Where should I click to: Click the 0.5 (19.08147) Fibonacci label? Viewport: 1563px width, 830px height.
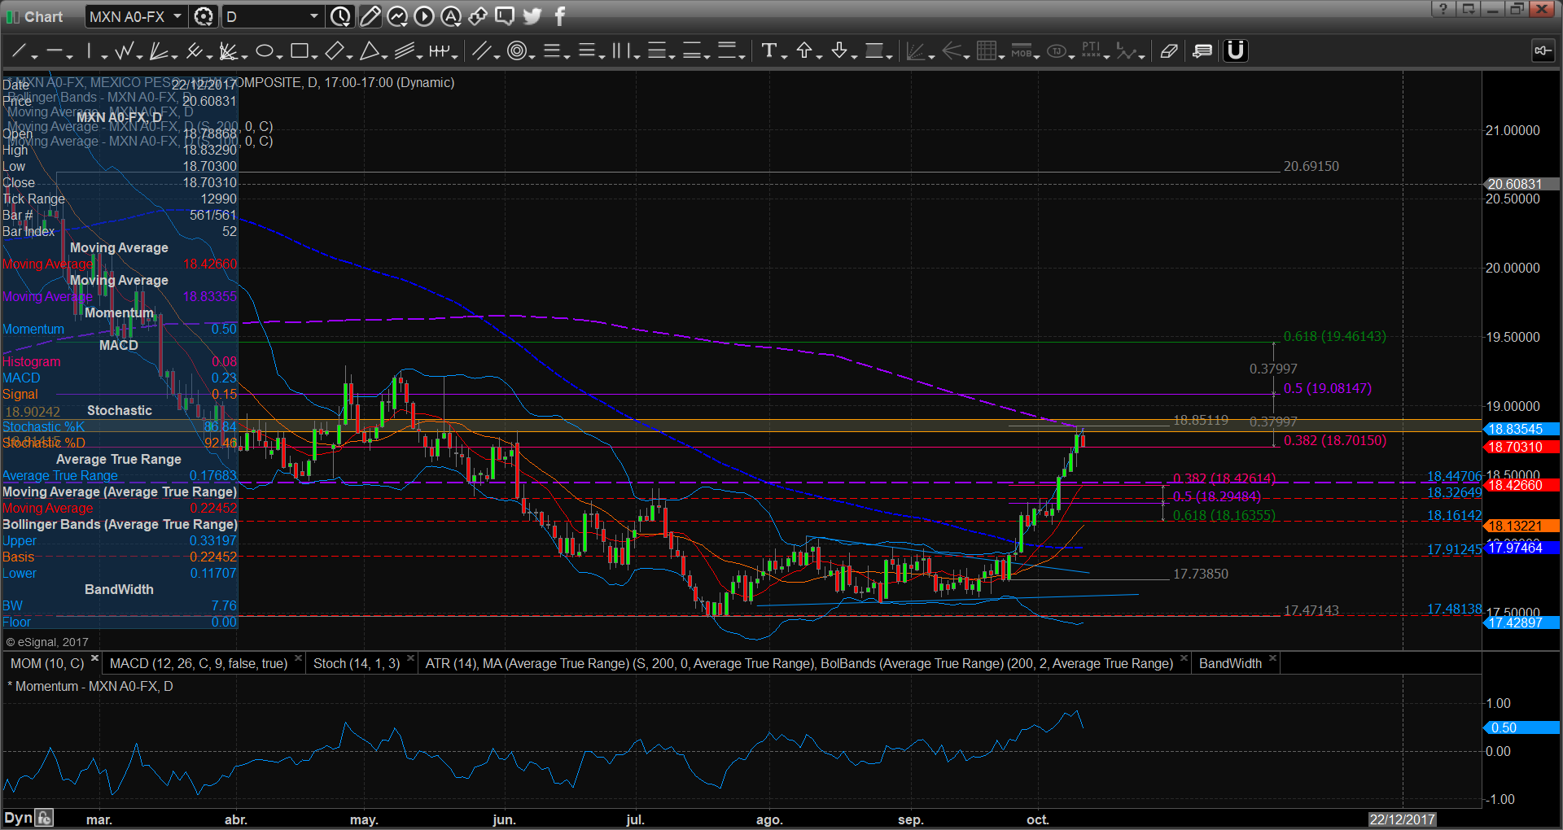1327,388
